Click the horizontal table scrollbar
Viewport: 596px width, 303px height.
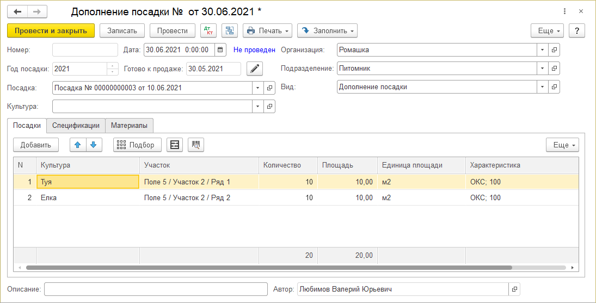point(269,268)
